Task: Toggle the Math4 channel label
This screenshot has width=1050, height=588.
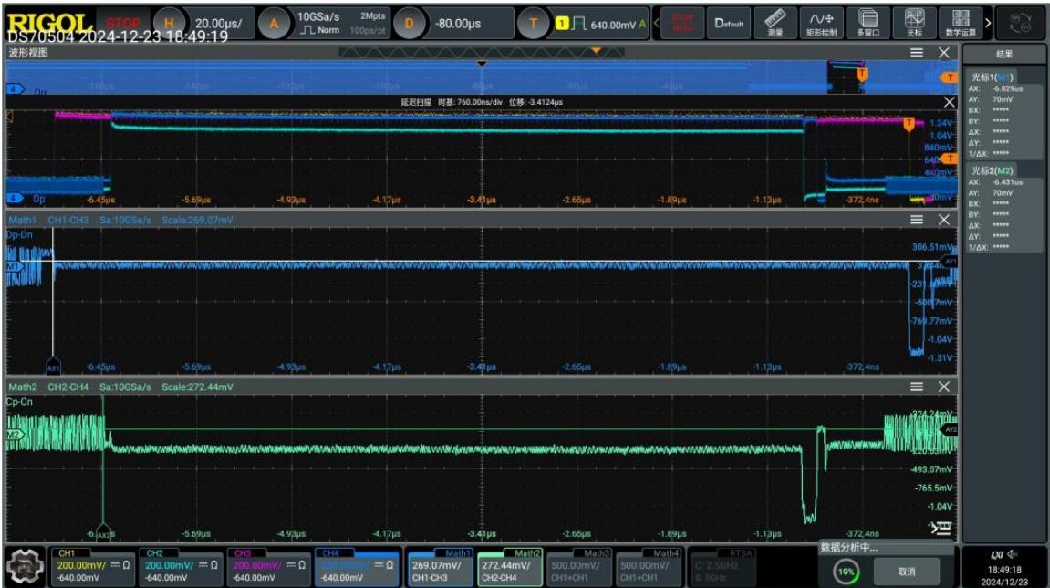Action: tap(648, 566)
